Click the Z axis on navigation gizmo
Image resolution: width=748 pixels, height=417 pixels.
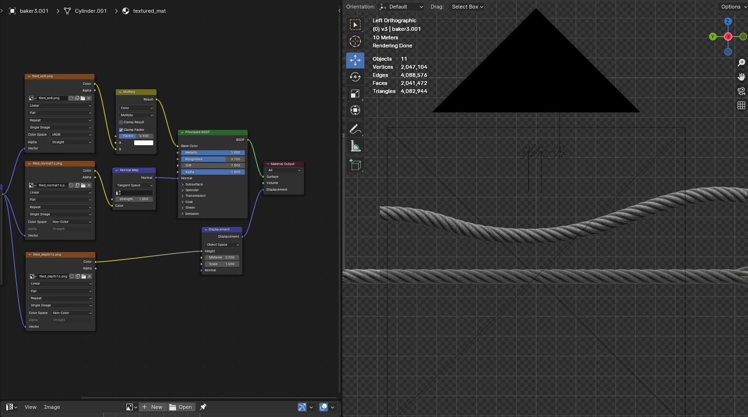tap(728, 21)
